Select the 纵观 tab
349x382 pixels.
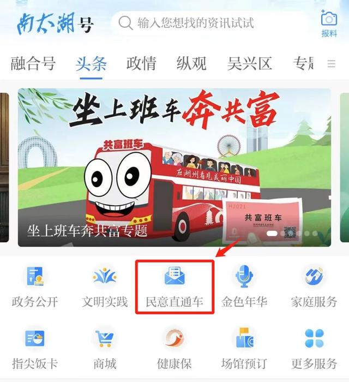click(191, 63)
